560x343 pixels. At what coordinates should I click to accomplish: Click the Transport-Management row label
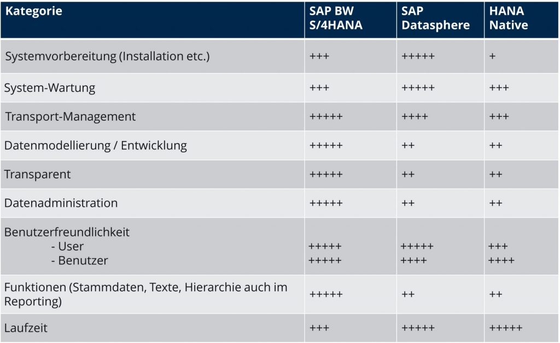pos(71,116)
